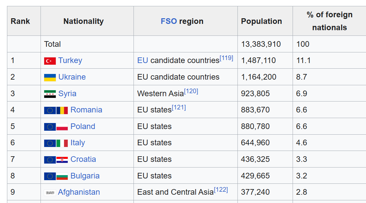This screenshot has height=203, width=366.
Task: Click the EU link in Turkey row
Action: [x=142, y=60]
